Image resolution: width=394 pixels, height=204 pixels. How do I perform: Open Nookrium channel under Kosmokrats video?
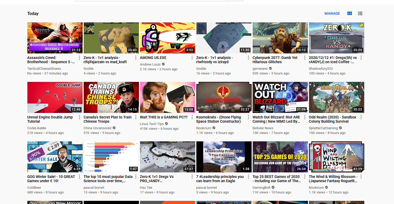pos(204,128)
